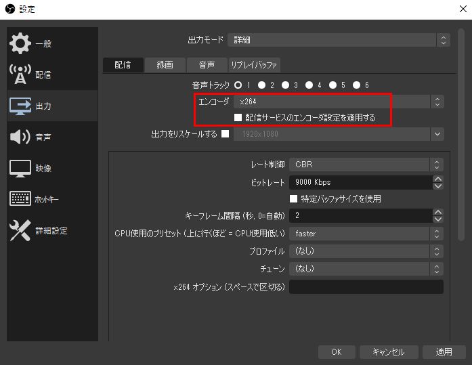Decrease キーフレーム間隔 with down arrow
This screenshot has height=365, width=472.
(x=438, y=219)
